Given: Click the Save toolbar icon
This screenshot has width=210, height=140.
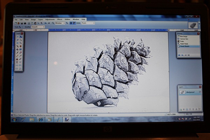Looking at the screenshot, I should (22, 23).
